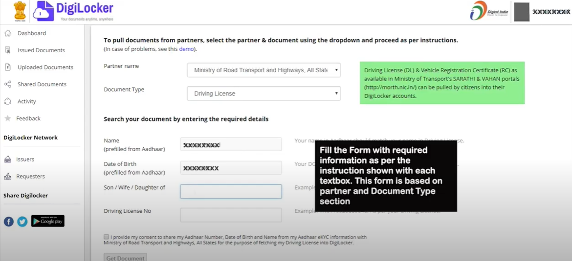This screenshot has height=261, width=572.
Task: Click the Digital India logo
Action: tap(489, 11)
